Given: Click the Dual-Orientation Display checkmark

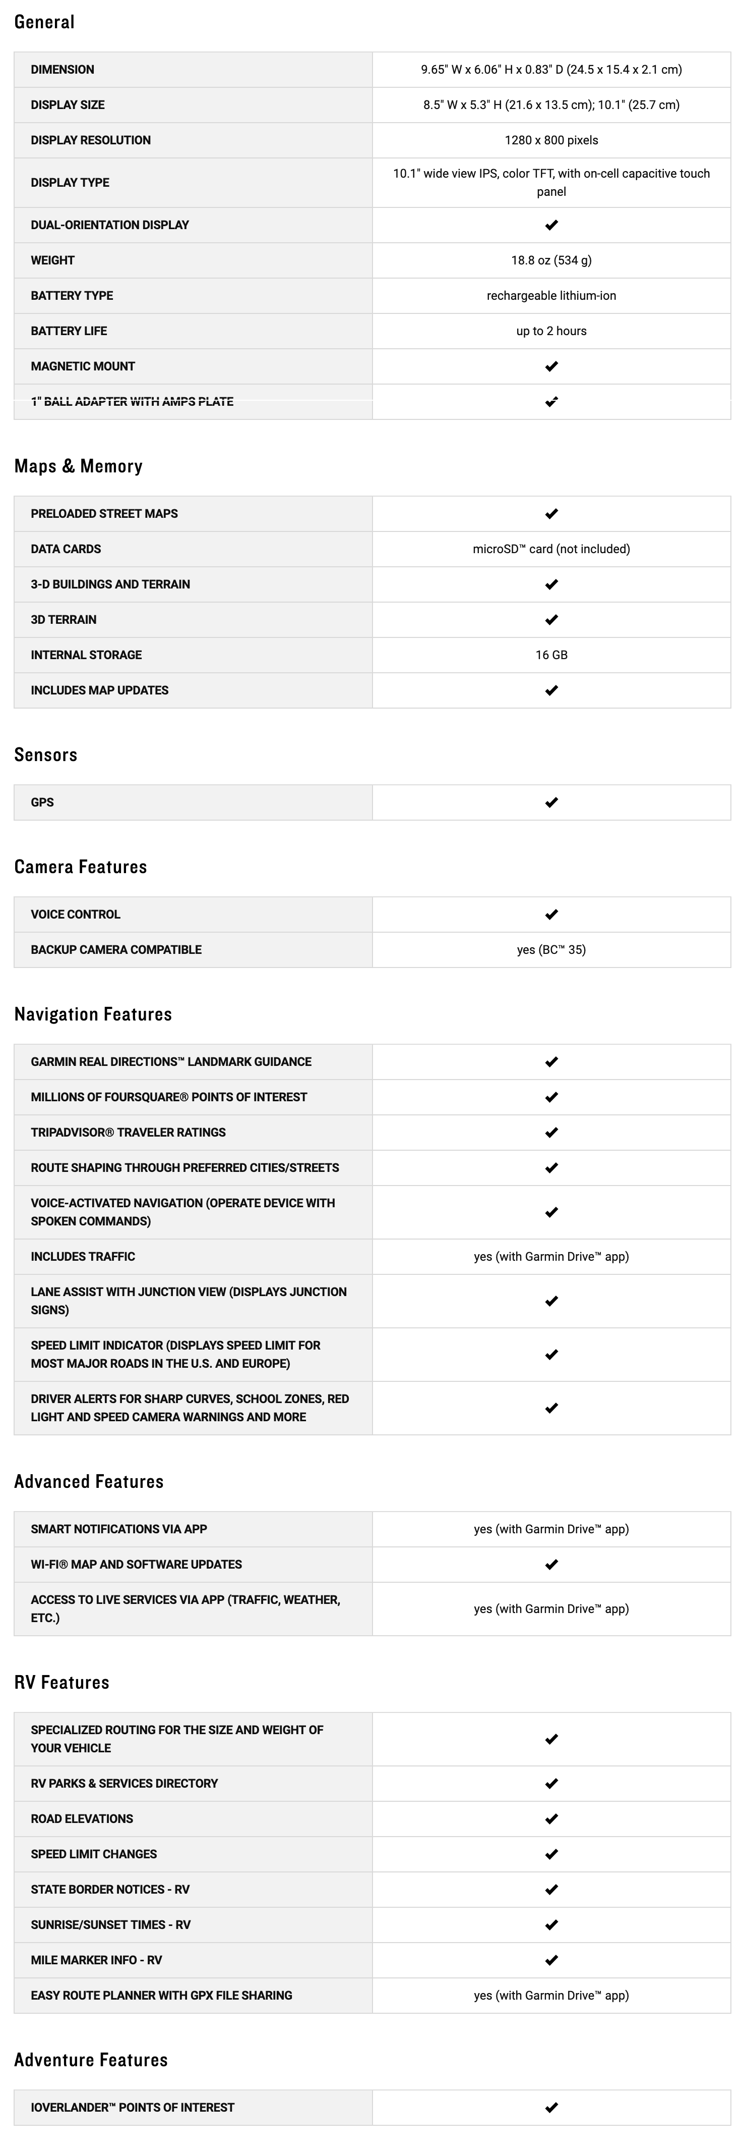Looking at the screenshot, I should pyautogui.click(x=551, y=225).
